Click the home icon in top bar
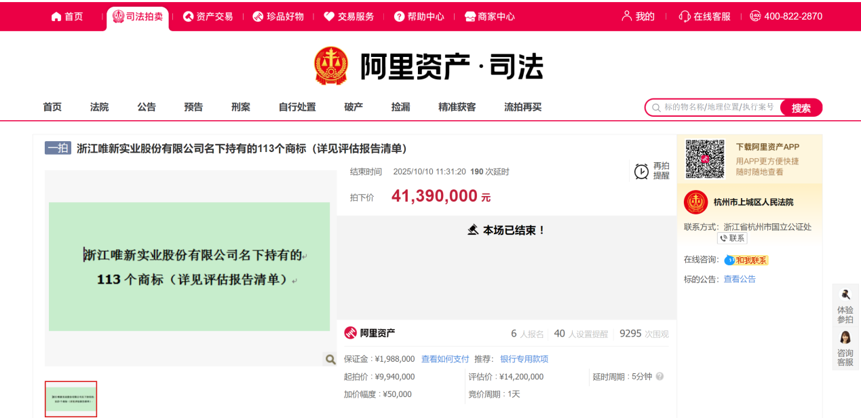The image size is (861, 418). click(56, 16)
